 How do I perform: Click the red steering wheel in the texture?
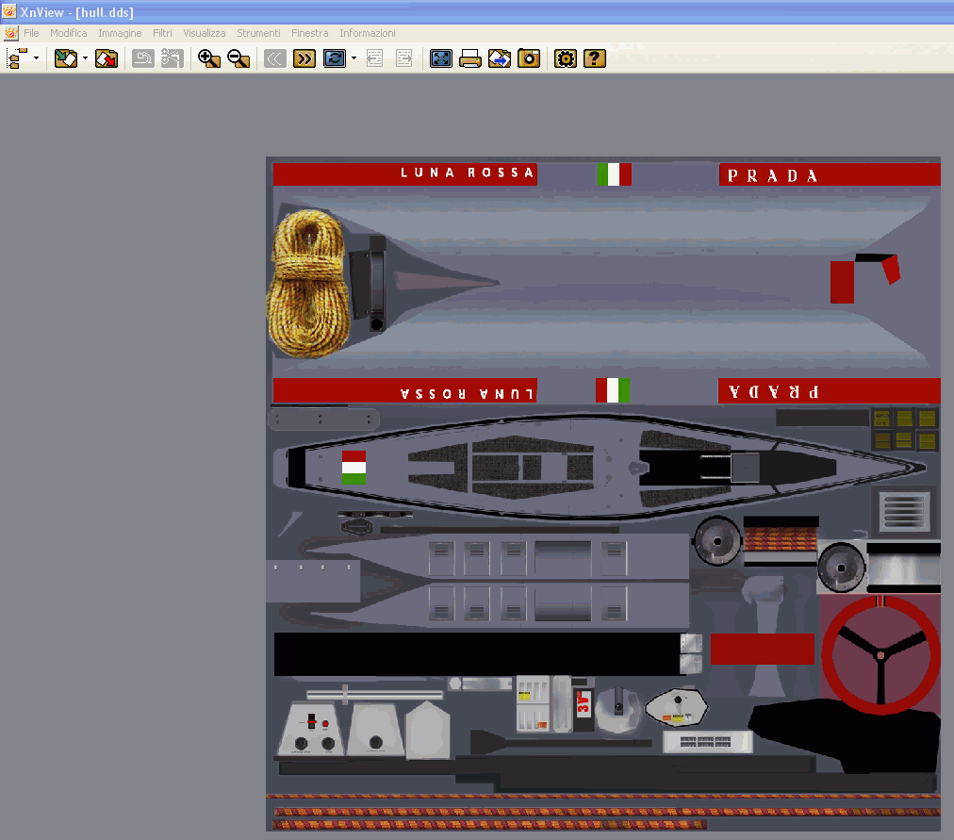[x=880, y=654]
